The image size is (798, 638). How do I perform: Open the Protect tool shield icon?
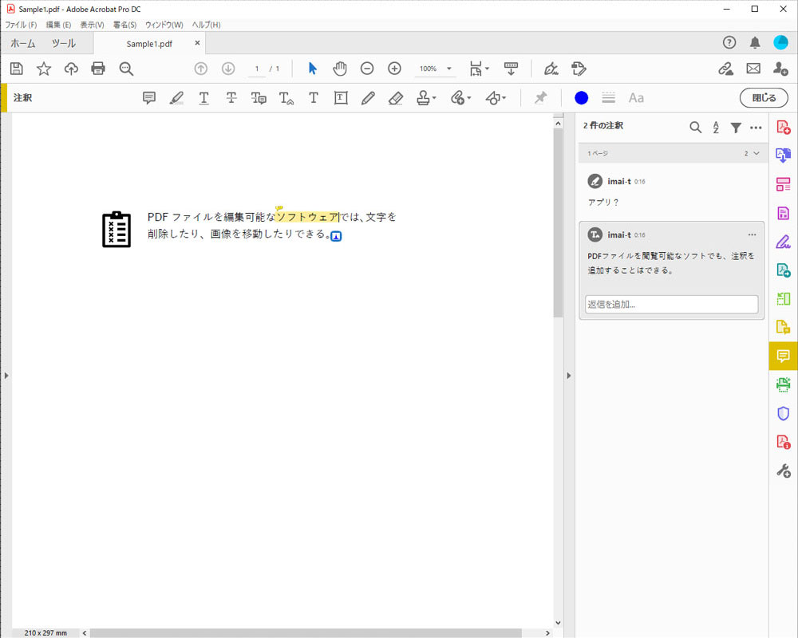pyautogui.click(x=783, y=413)
